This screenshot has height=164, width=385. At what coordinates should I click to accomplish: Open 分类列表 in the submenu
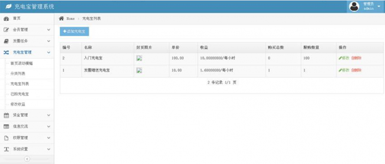click(18, 73)
